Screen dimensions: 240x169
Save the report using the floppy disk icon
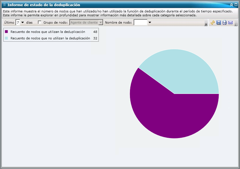(219, 22)
